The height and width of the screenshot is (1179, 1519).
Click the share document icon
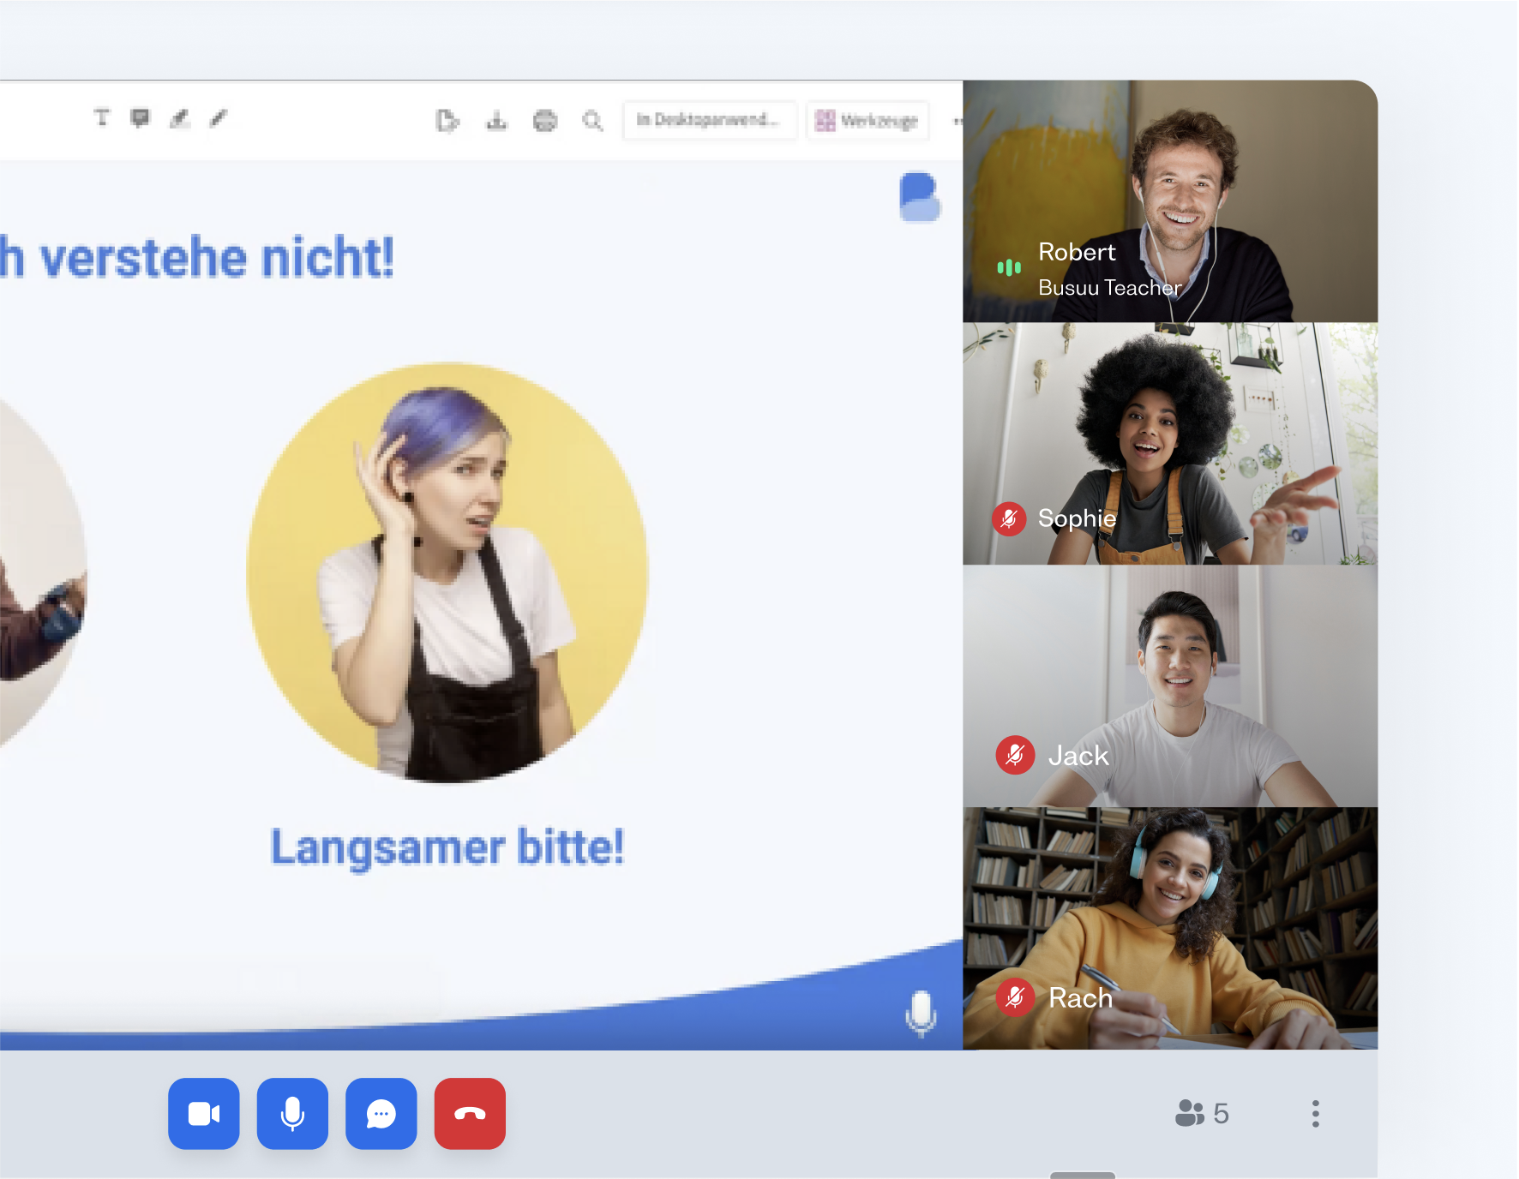point(447,121)
